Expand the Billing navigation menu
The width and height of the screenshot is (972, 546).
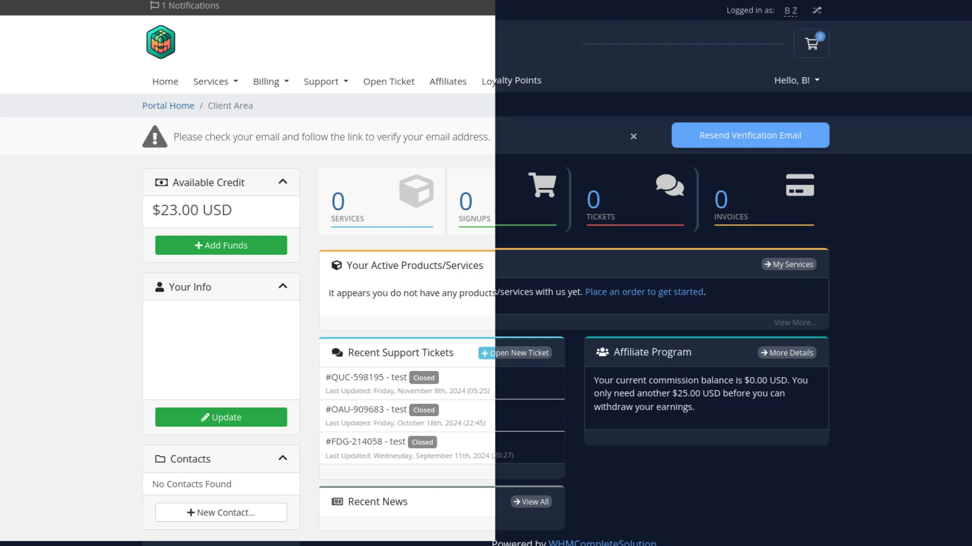pyautogui.click(x=271, y=81)
